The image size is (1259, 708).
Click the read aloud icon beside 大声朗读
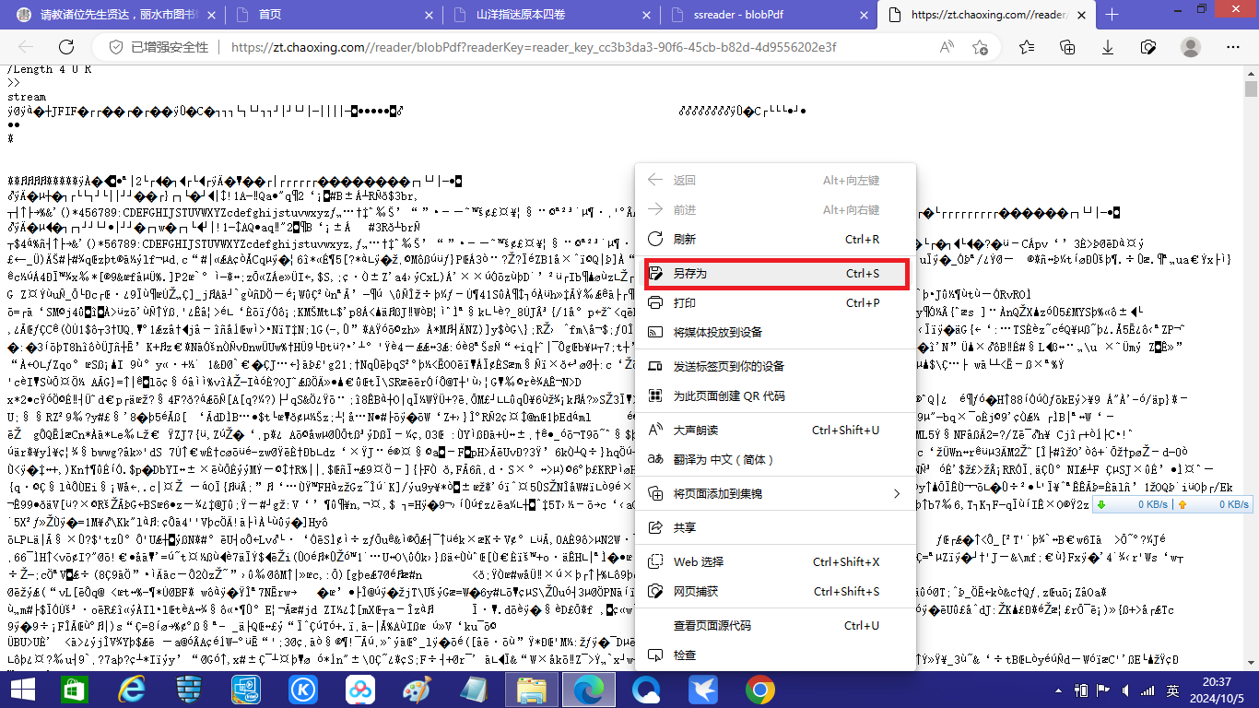(656, 431)
